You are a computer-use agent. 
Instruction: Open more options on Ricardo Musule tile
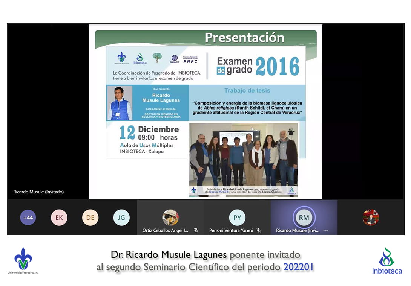tap(326, 230)
